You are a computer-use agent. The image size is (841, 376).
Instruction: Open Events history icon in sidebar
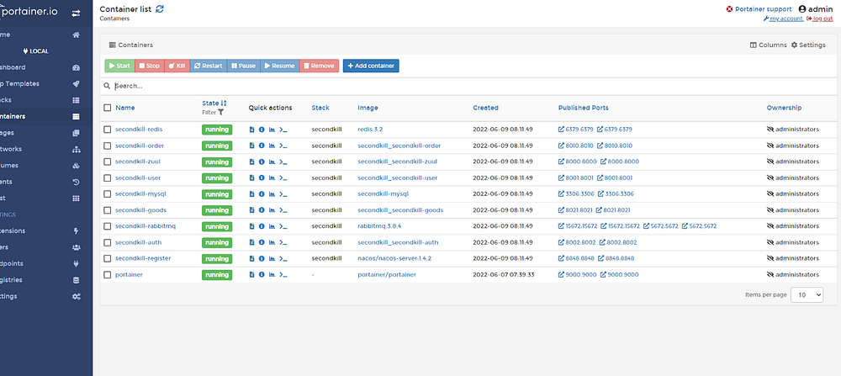(x=77, y=182)
